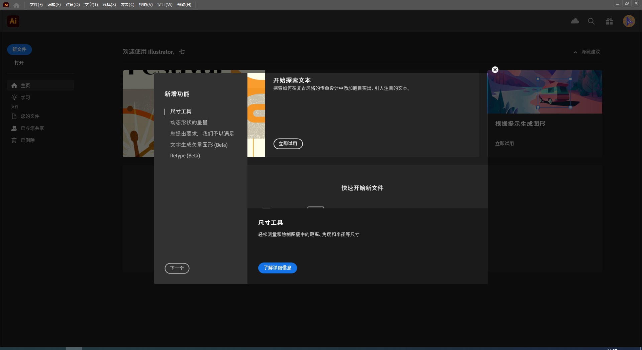This screenshot has width=642, height=350.
Task: Collapse suggestions via 隐藏建议 chevron
Action: click(x=575, y=52)
